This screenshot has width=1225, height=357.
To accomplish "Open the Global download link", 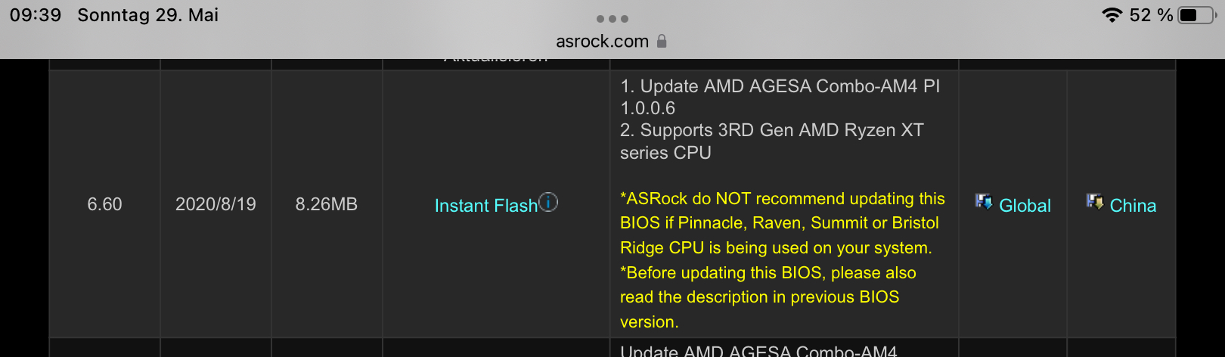I will (1024, 206).
